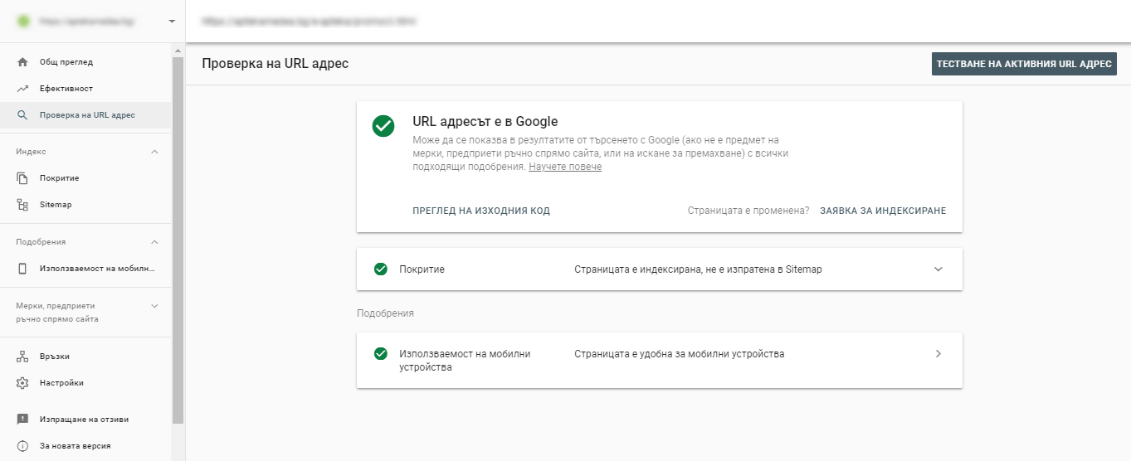Click the URL адресът е в Google heading
The width and height of the screenshot is (1131, 461).
click(485, 122)
